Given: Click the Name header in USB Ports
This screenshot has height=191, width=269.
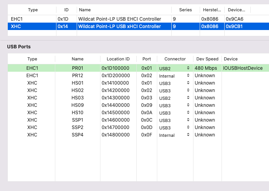Looking at the screenshot, I should click(77, 59).
